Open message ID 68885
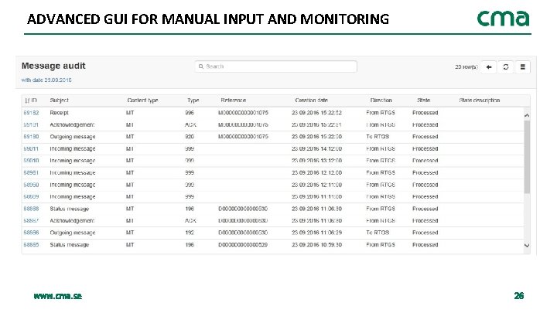This screenshot has width=557, height=313. click(31, 245)
